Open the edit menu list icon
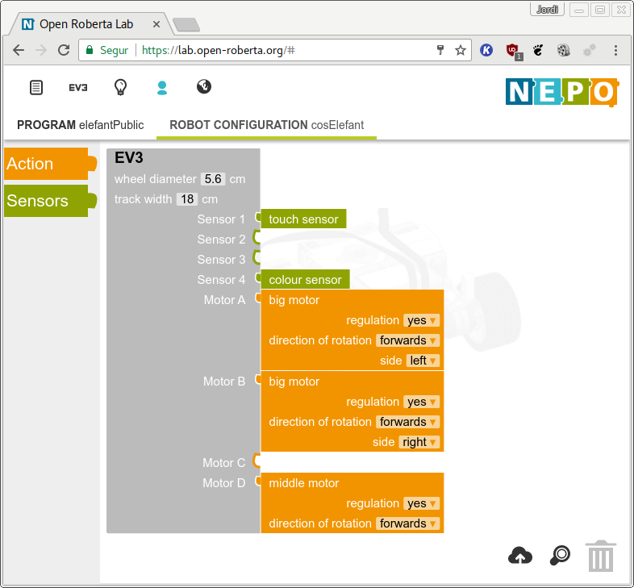The width and height of the screenshot is (634, 588). pyautogui.click(x=36, y=87)
